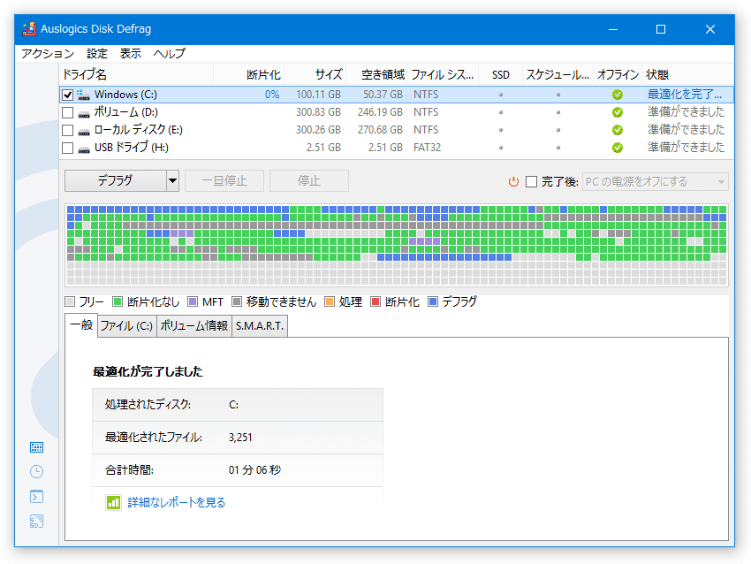This screenshot has width=751, height=564.
Task: Open the 設定 menu
Action: point(97,53)
